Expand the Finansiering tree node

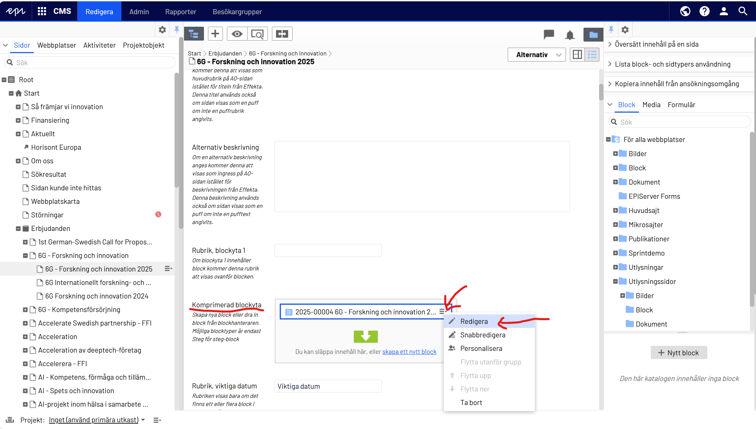[x=18, y=120]
